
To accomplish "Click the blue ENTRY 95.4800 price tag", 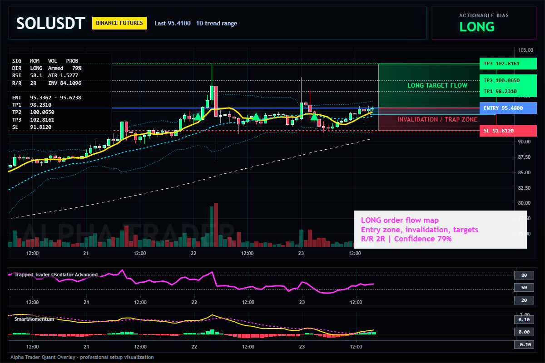I will coord(508,108).
